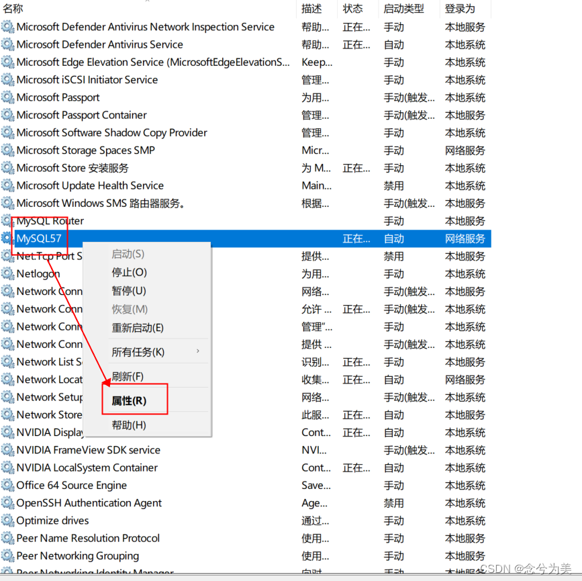
Task: Click gear icon of Network Store service
Action: pos(7,415)
